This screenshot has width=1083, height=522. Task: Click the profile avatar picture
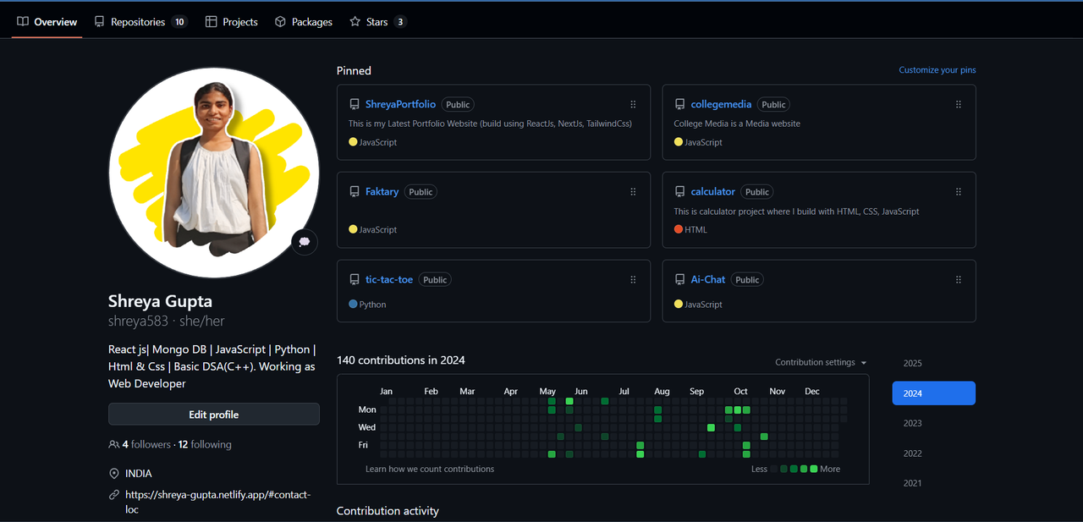tap(214, 173)
